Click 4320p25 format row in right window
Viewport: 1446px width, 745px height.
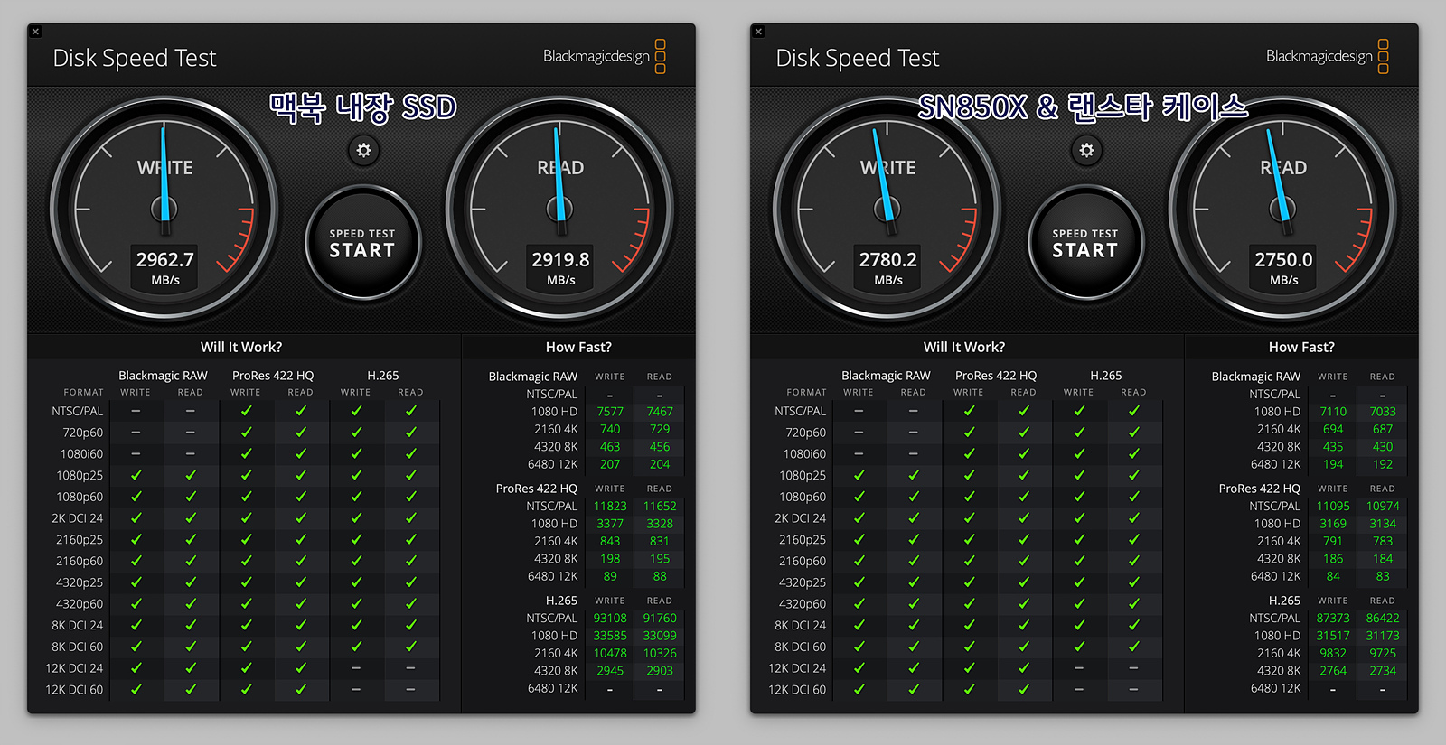pos(964,583)
